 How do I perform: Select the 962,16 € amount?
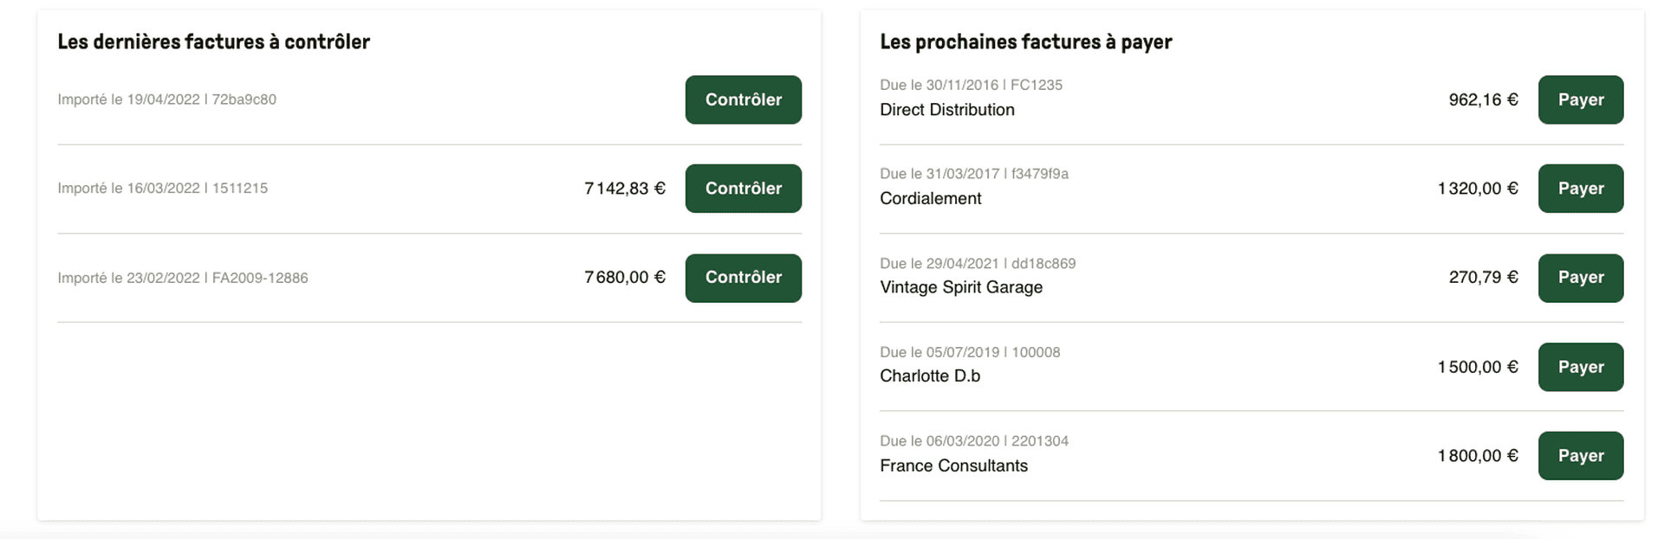click(1484, 99)
